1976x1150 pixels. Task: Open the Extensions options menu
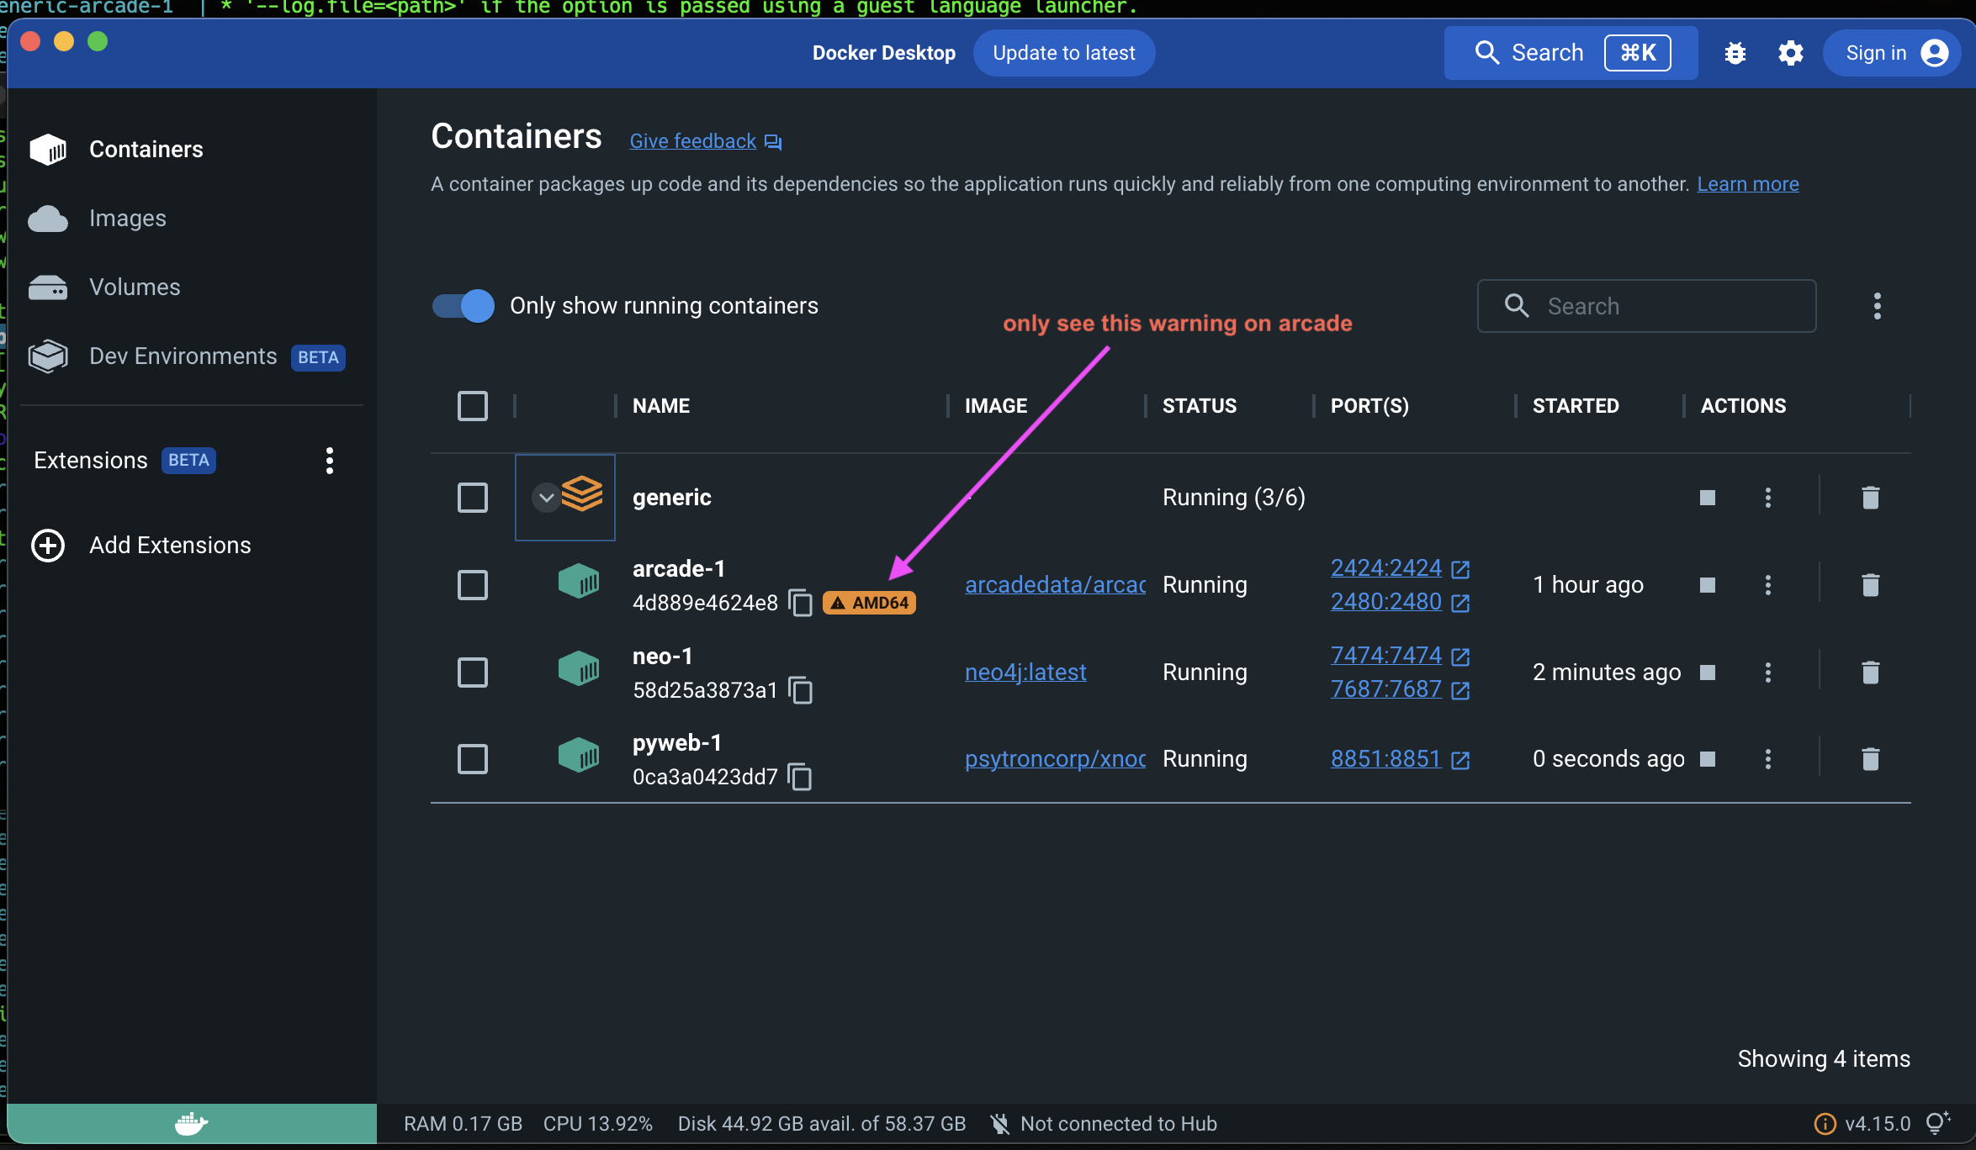coord(330,460)
